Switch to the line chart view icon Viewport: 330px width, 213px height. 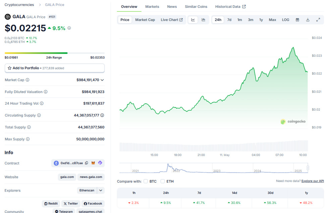[193, 20]
